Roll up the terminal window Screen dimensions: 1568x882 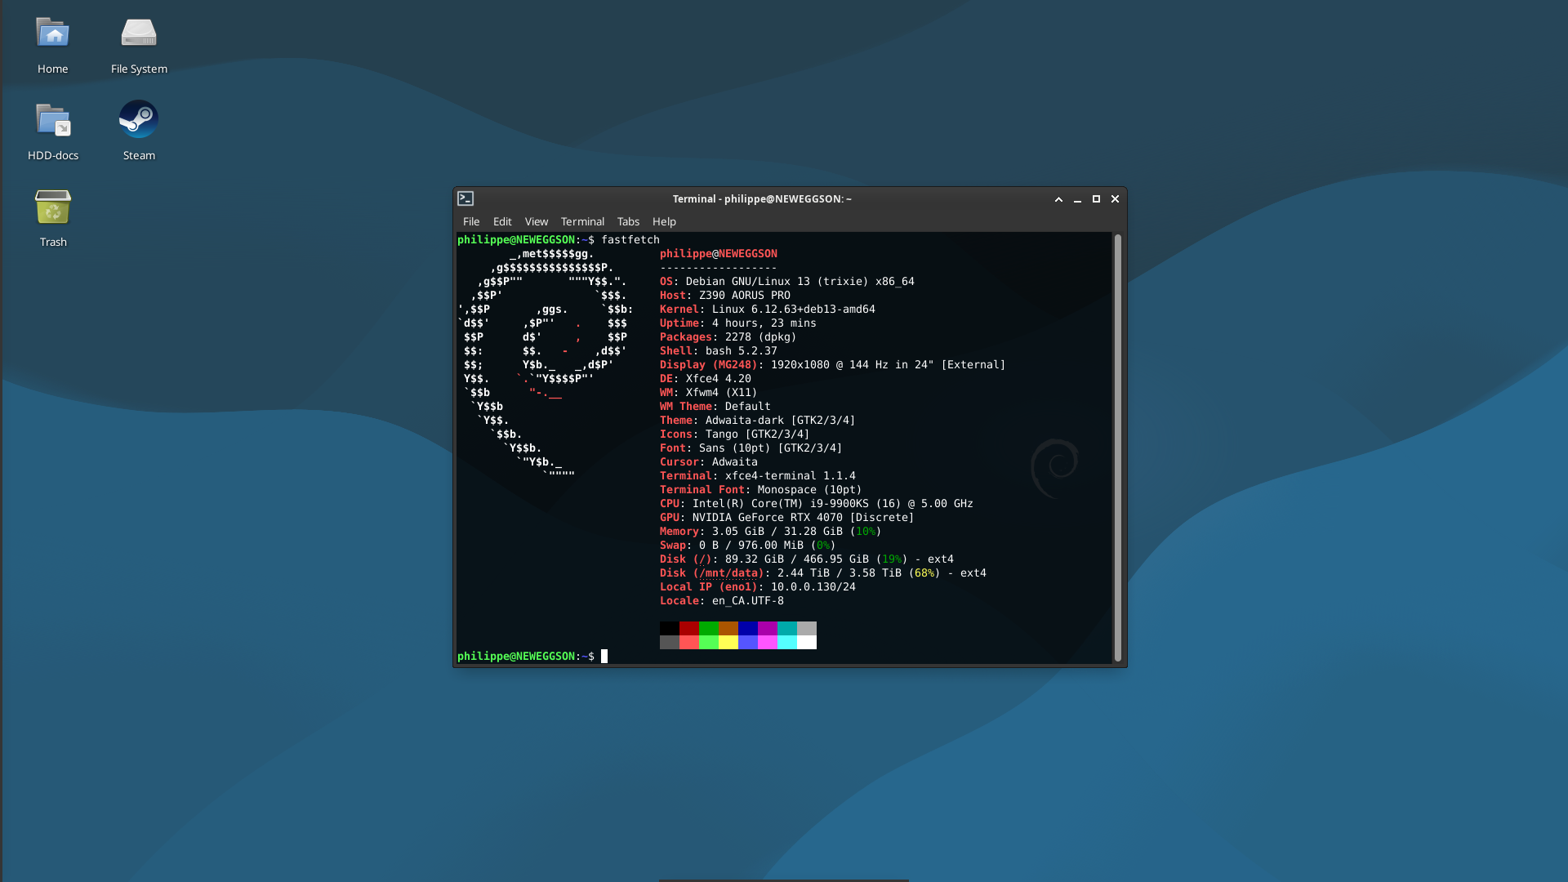1058,199
